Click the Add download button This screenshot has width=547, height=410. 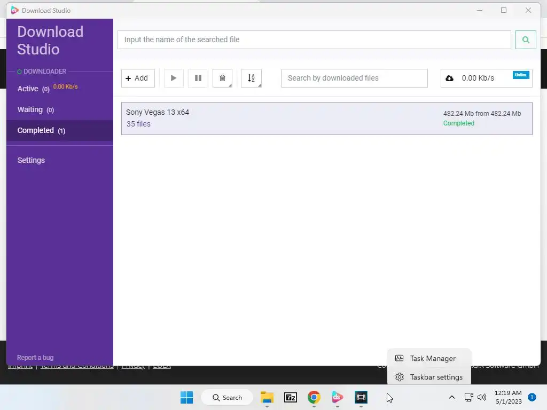pyautogui.click(x=138, y=78)
